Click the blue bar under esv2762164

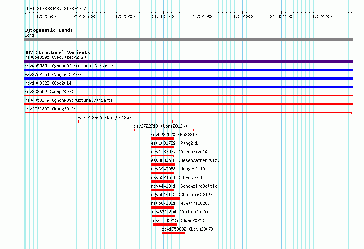[x=188, y=79]
